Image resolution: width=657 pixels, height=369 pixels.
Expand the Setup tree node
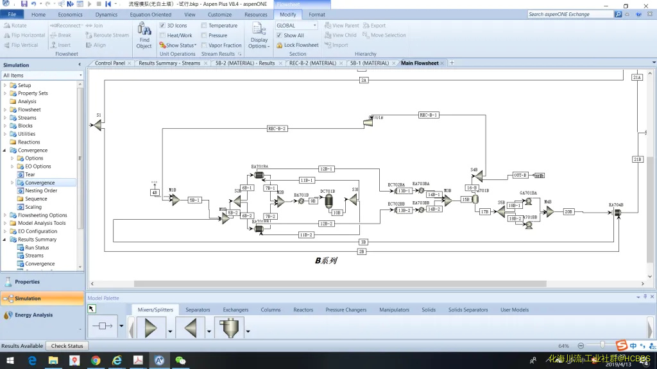5,85
